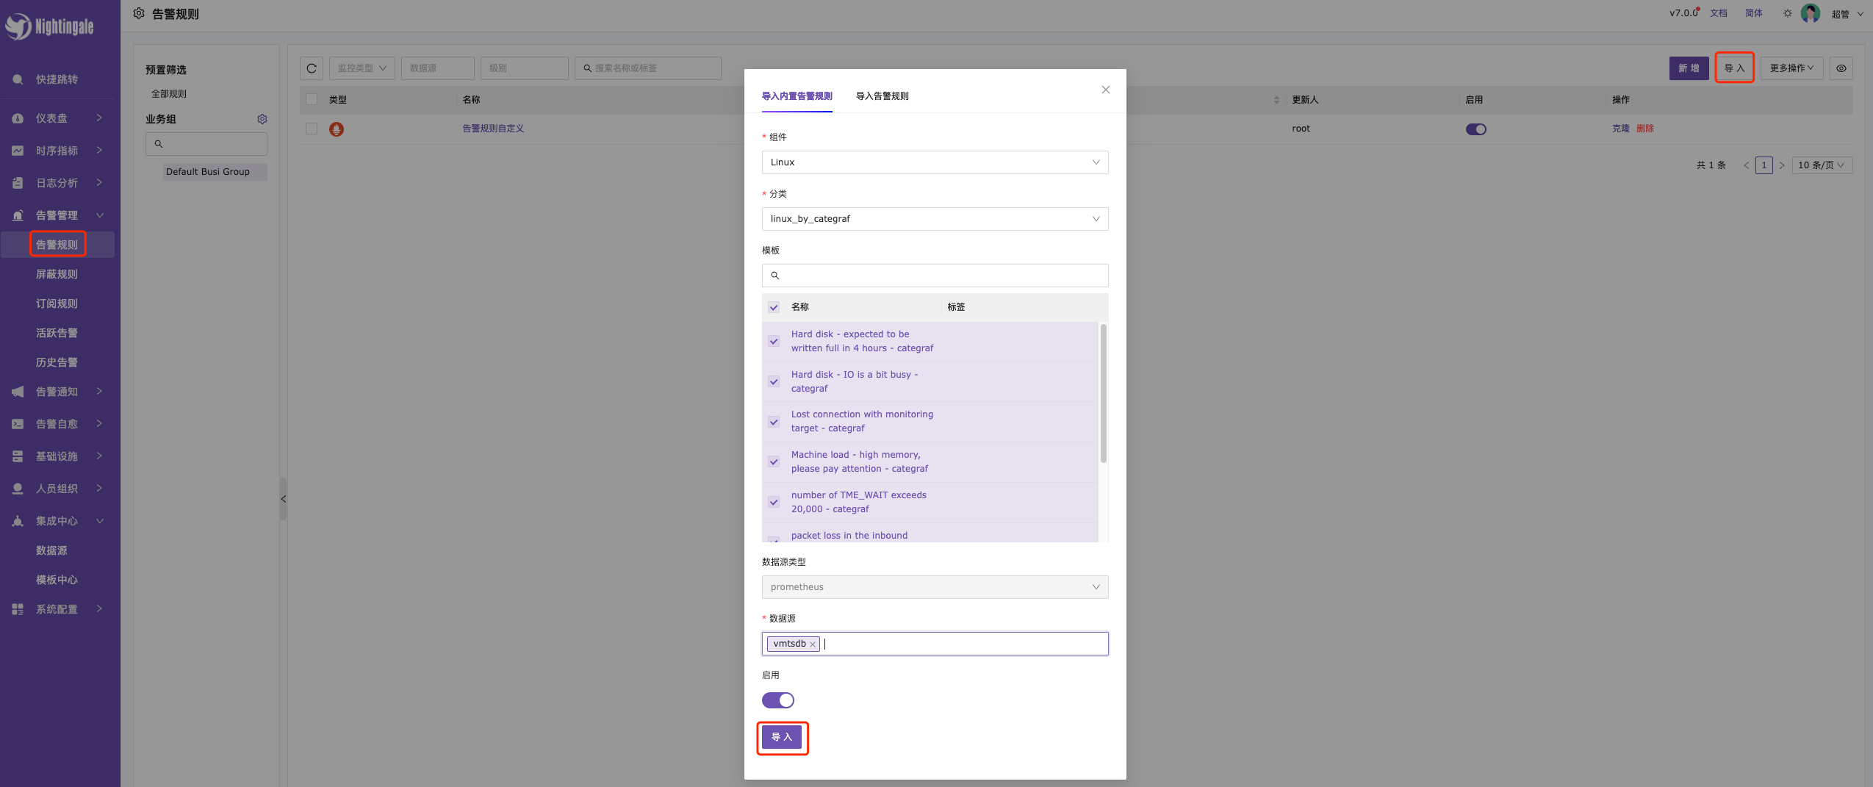Toggle the enabled switch for the root rule

tap(1475, 129)
